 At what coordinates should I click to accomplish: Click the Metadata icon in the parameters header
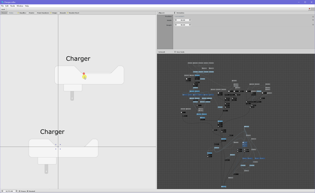[175, 13]
